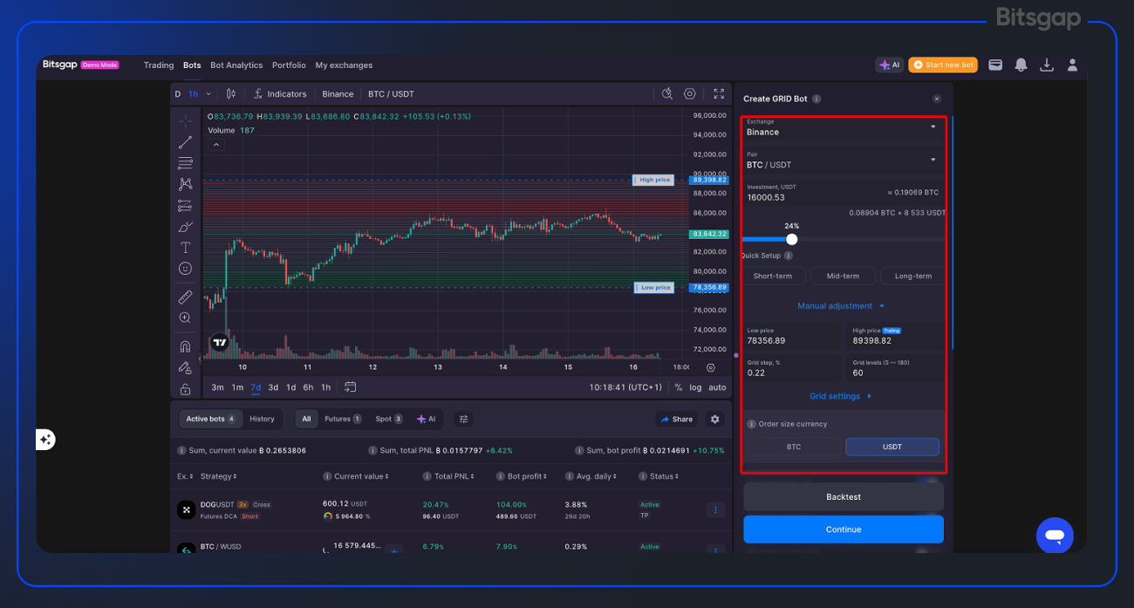Open the forecasting and measurement tools

click(x=185, y=206)
